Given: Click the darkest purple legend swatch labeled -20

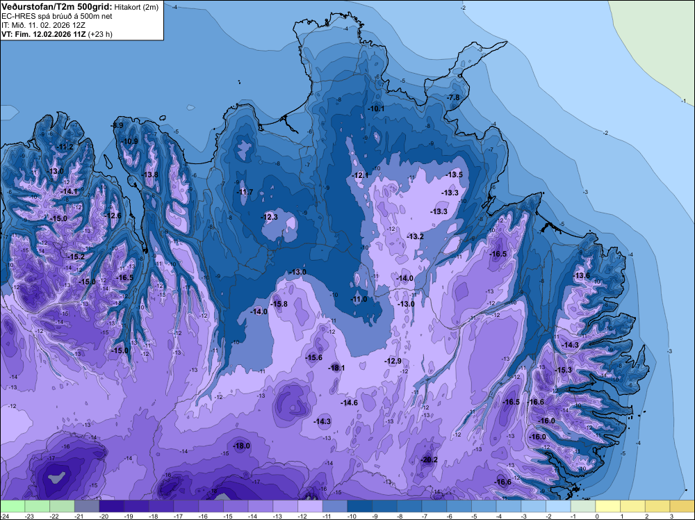Looking at the screenshot, I should click(x=112, y=506).
